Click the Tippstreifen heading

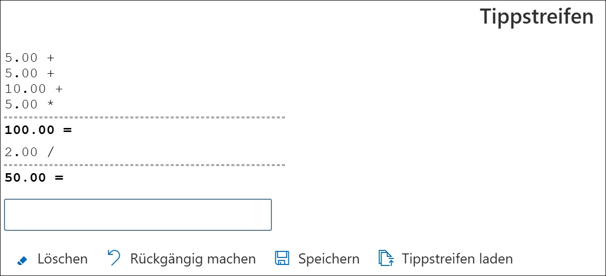(x=537, y=17)
